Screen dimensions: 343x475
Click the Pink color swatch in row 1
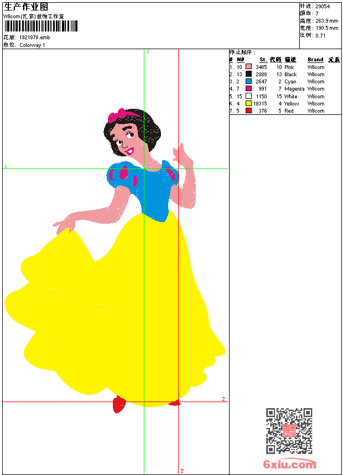pos(248,67)
